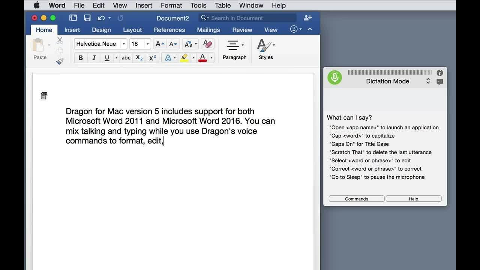Open the font name dropdown arrow
This screenshot has width=480, height=270.
[x=123, y=44]
